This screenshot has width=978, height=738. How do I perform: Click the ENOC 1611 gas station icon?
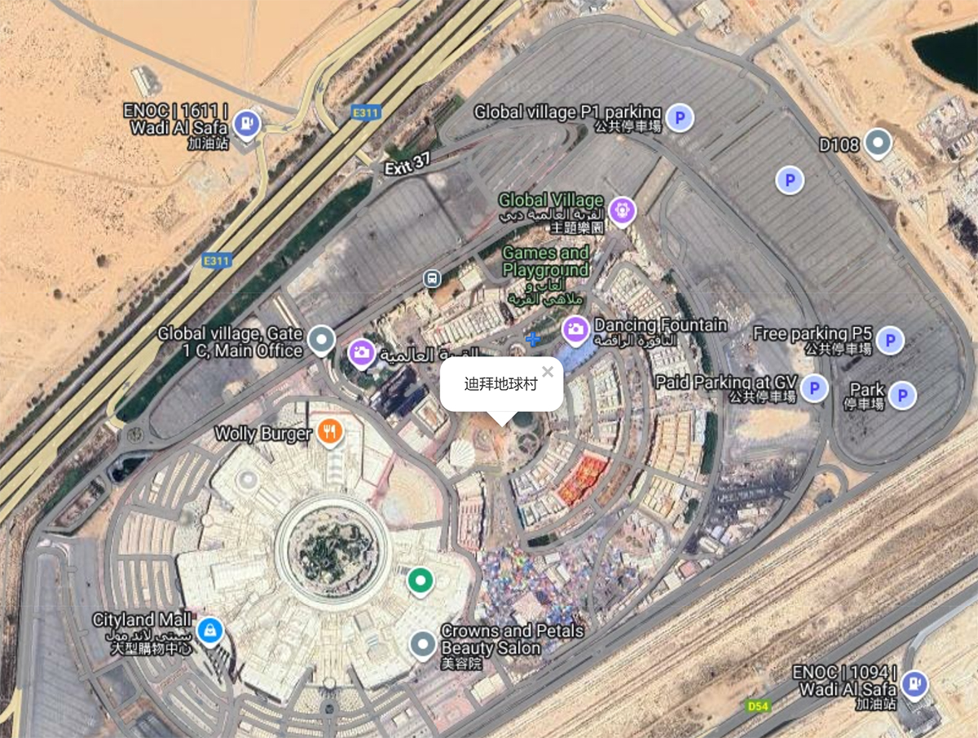point(245,125)
